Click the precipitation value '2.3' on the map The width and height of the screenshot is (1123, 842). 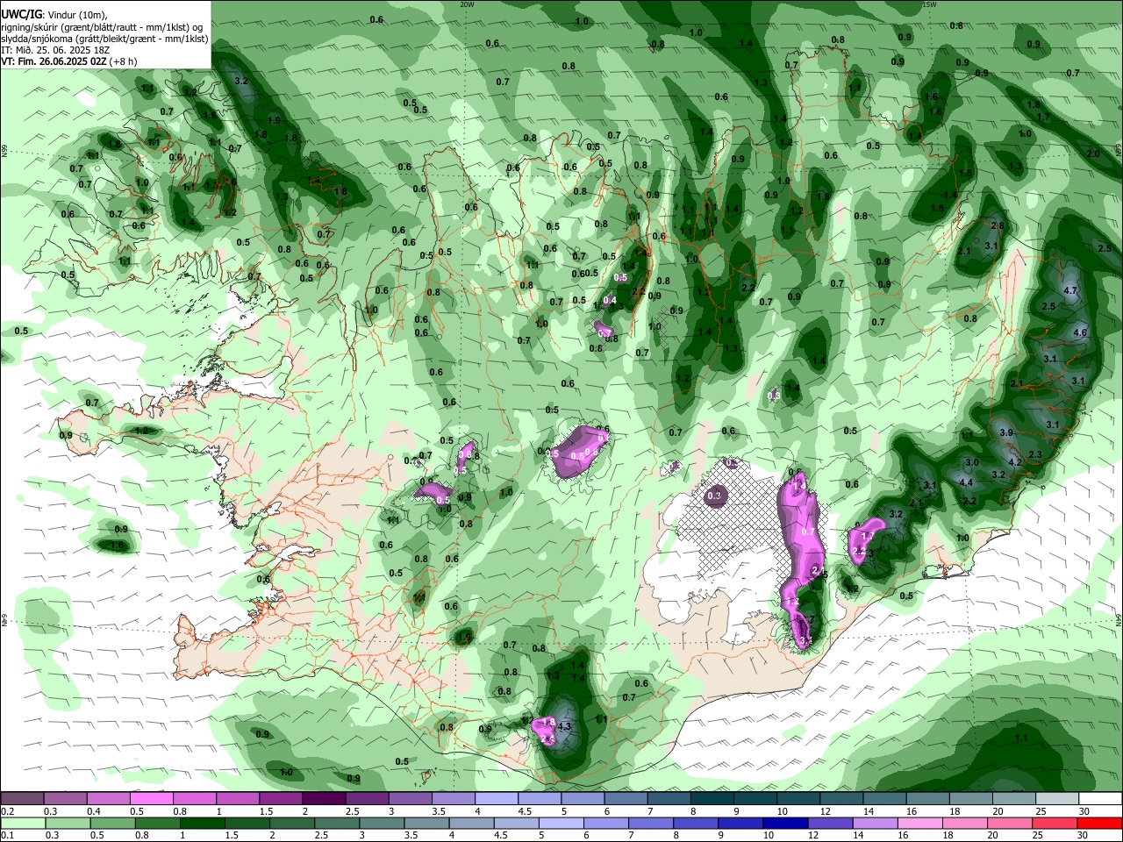pyautogui.click(x=1035, y=454)
